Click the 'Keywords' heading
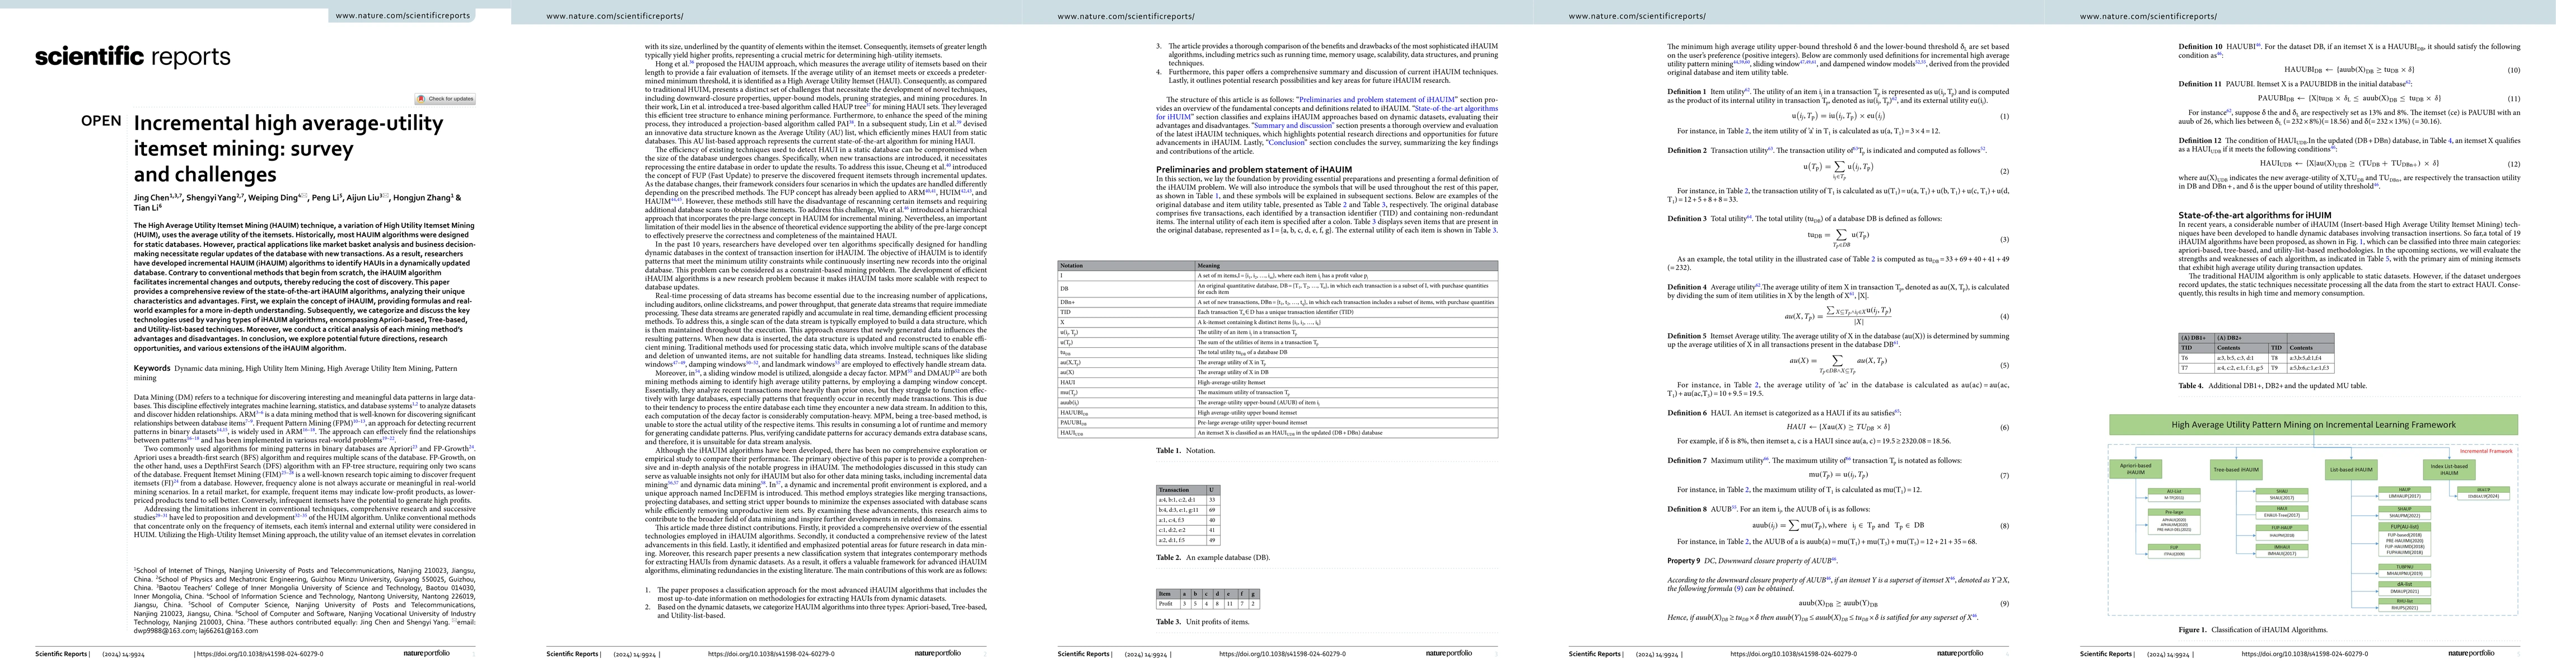This screenshot has height=672, width=2556. coord(152,368)
